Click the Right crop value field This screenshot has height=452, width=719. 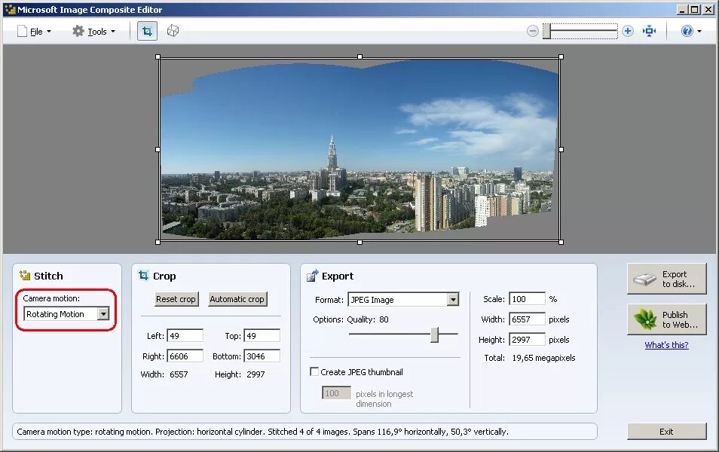185,356
